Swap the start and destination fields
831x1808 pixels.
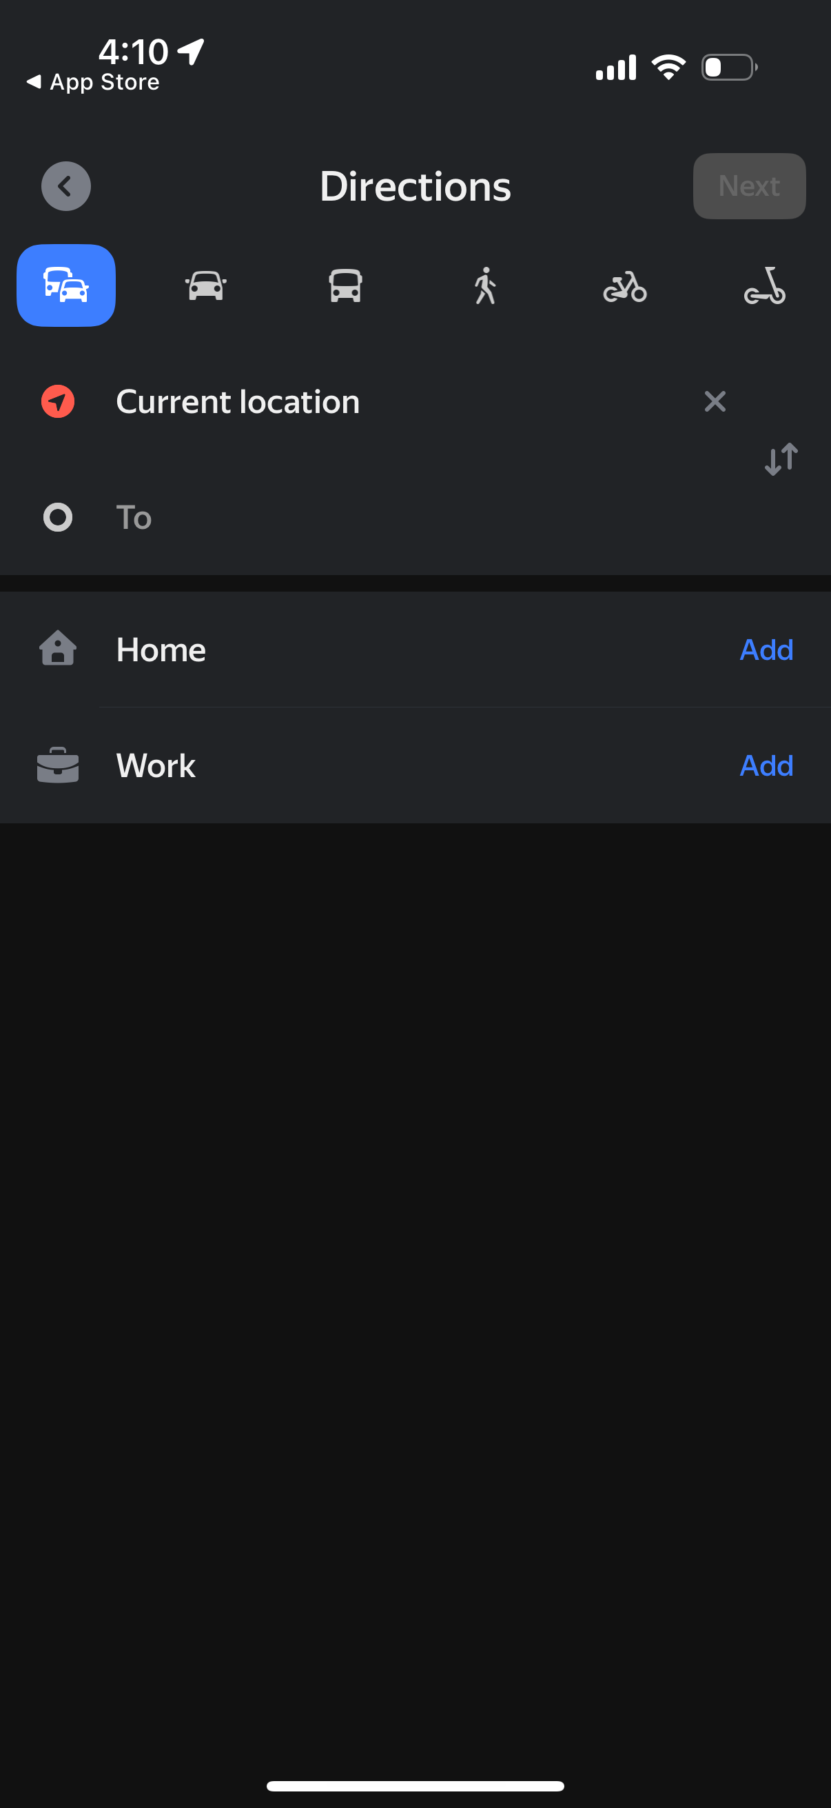(781, 459)
